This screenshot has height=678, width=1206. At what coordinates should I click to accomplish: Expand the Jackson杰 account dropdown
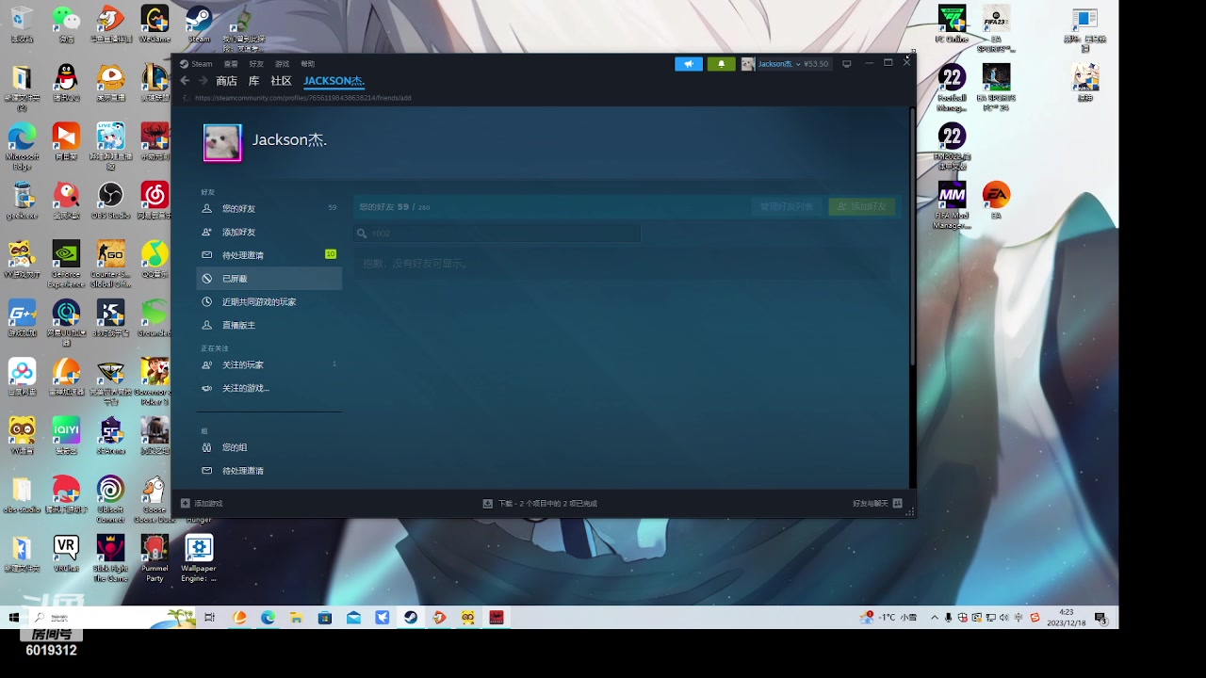click(x=785, y=64)
